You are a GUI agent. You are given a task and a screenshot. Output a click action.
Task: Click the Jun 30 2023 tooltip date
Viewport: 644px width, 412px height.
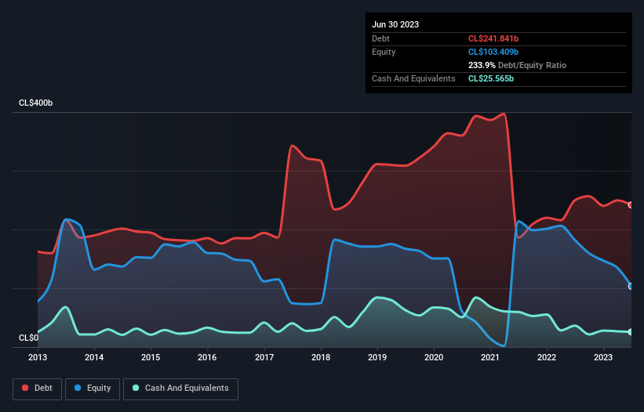[x=395, y=24]
